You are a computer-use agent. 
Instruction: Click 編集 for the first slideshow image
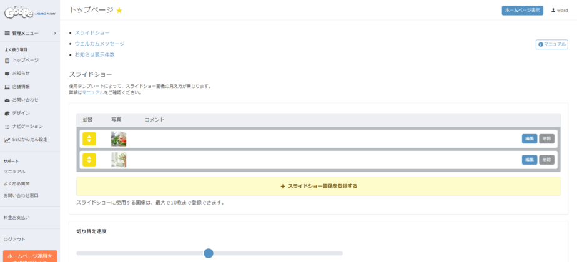(529, 138)
